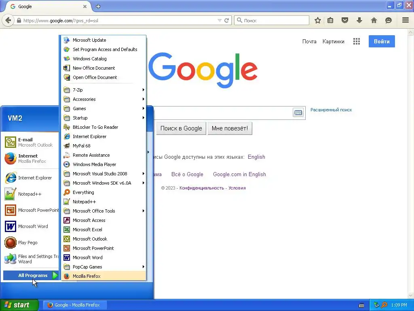This screenshot has width=414, height=311.
Task: Open URL history dropdown arrow in address bar
Action: (220, 20)
